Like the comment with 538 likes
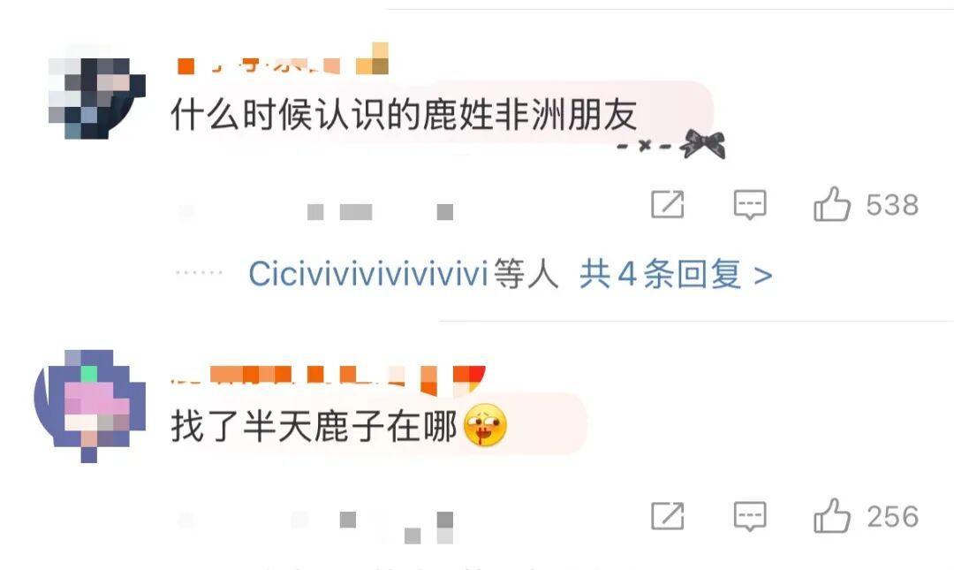954x570 pixels. click(832, 204)
